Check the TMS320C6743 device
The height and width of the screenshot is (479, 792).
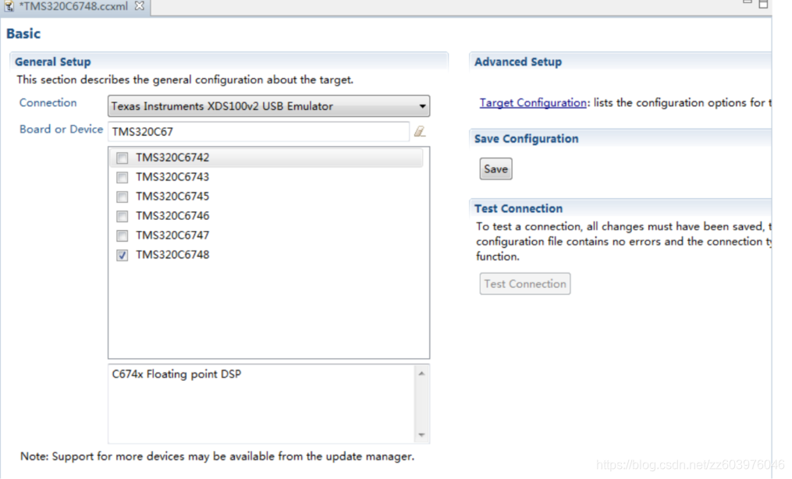click(x=122, y=177)
